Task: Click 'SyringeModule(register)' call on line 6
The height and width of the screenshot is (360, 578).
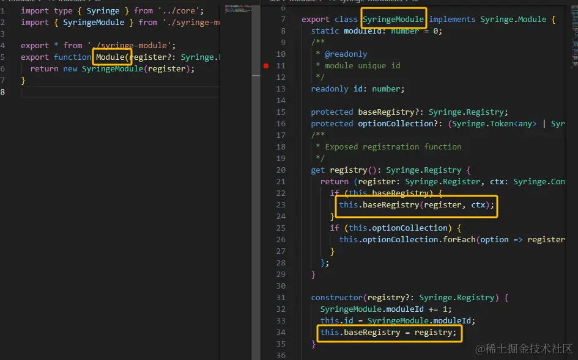Action: point(136,69)
